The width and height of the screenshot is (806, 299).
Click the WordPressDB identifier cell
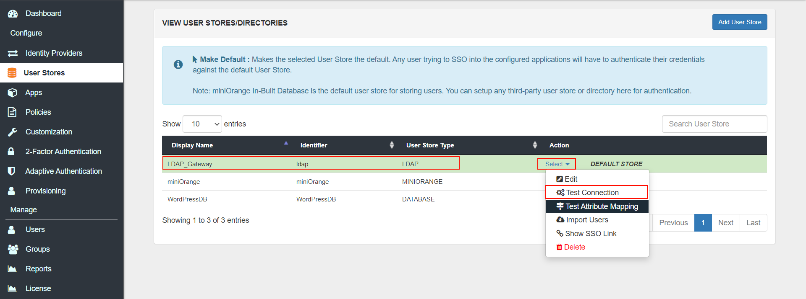pos(316,199)
